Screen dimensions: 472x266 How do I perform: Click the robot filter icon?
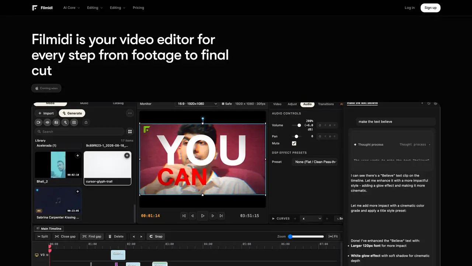86,122
